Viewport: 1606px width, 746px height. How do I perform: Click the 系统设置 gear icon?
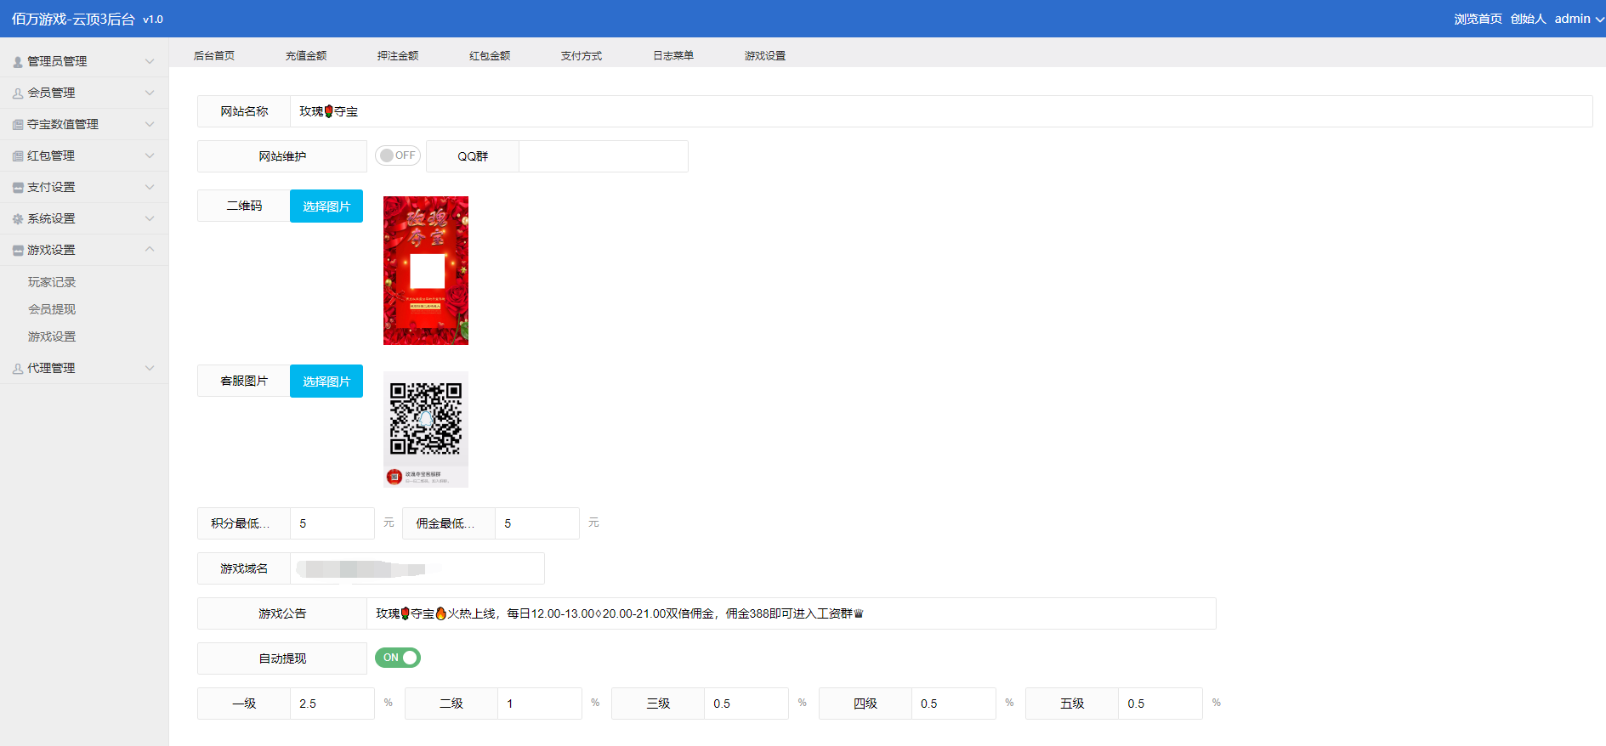(18, 219)
